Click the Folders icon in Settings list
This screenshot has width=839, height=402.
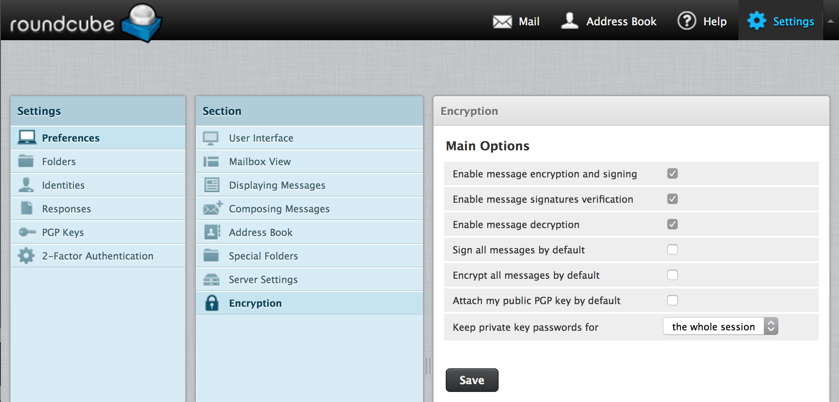pyautogui.click(x=26, y=161)
